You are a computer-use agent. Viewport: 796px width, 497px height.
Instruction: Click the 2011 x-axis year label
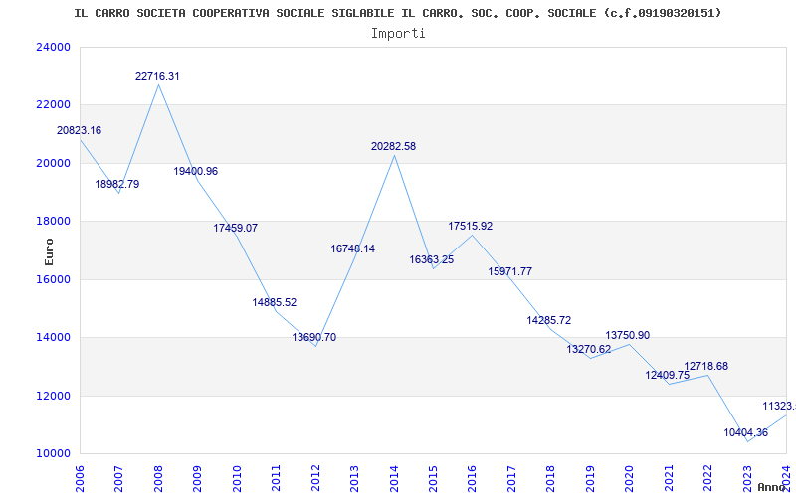(277, 478)
